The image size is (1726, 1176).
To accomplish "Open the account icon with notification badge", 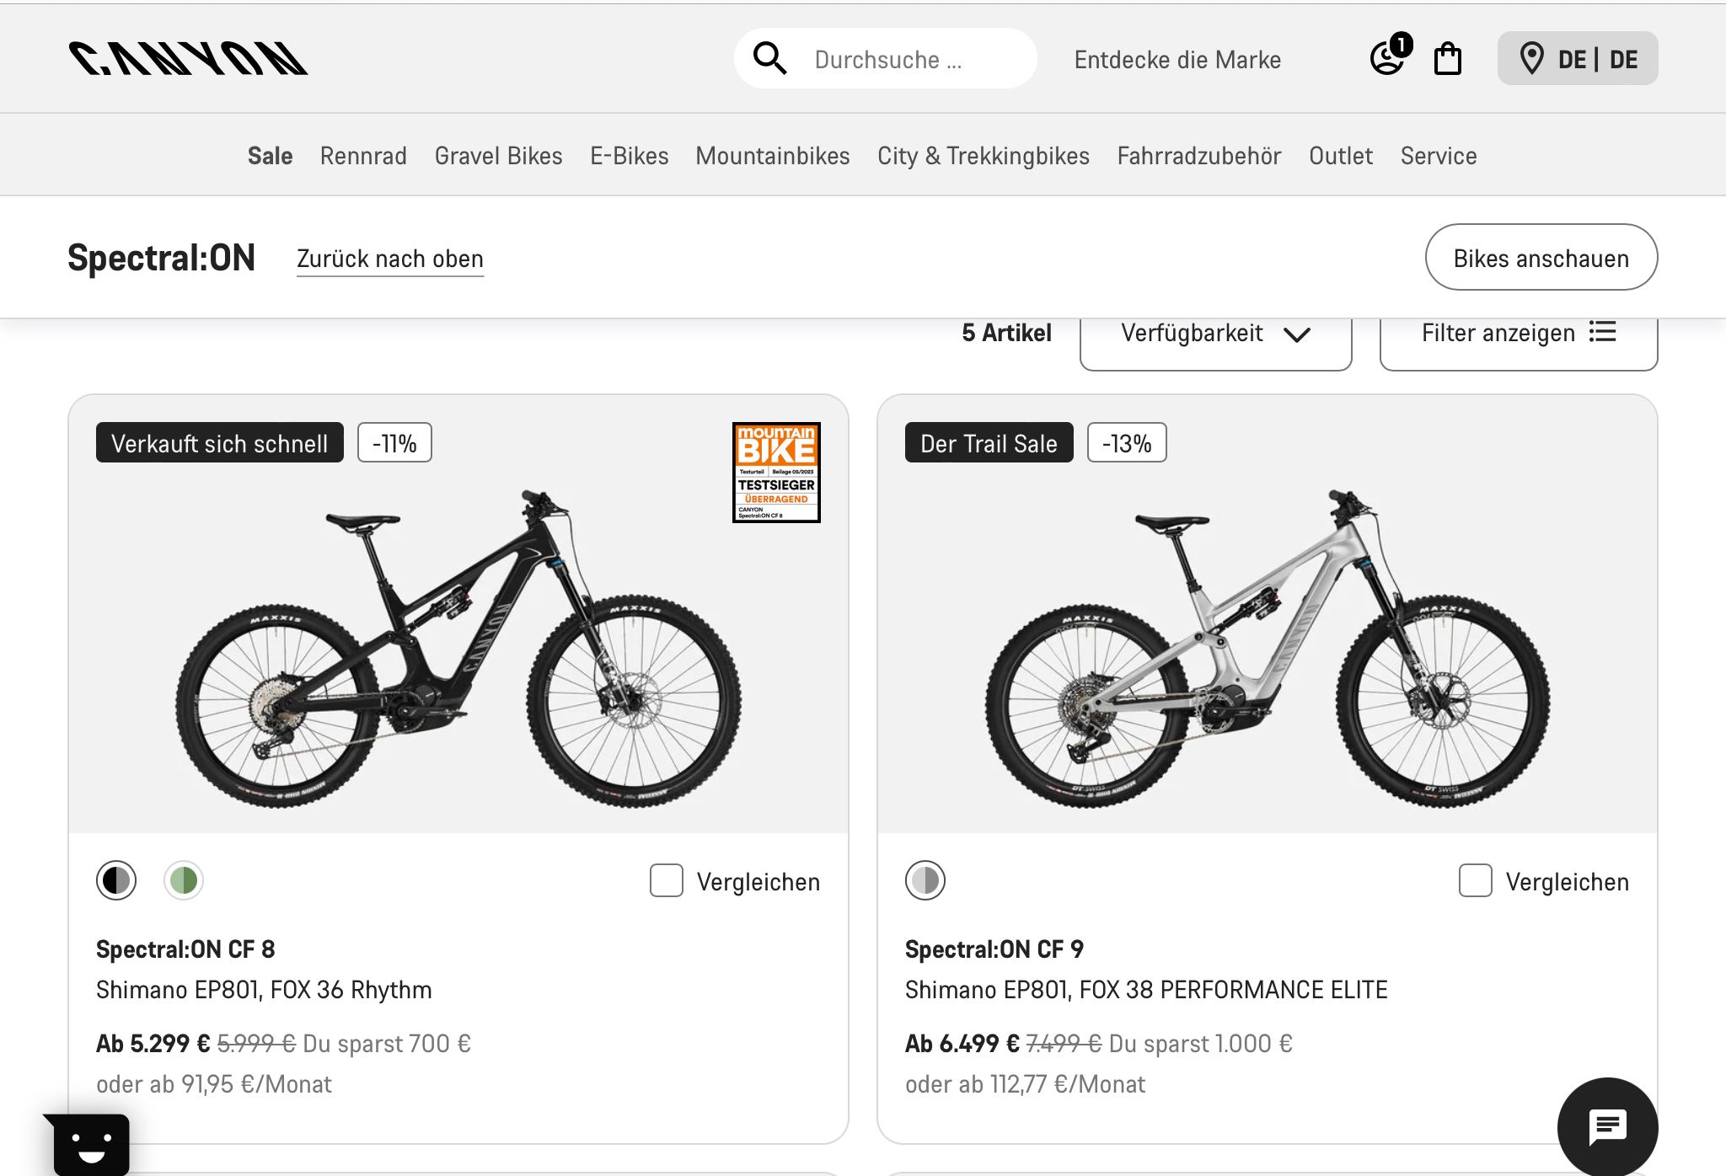I will [1388, 59].
